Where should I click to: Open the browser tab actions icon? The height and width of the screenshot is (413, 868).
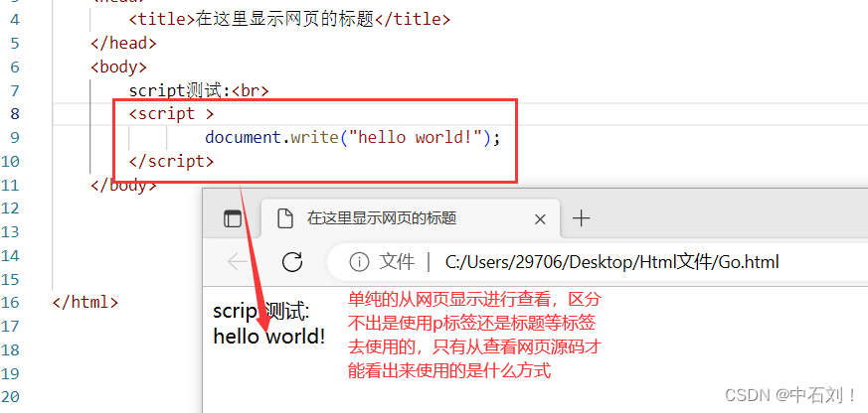pyautogui.click(x=233, y=219)
